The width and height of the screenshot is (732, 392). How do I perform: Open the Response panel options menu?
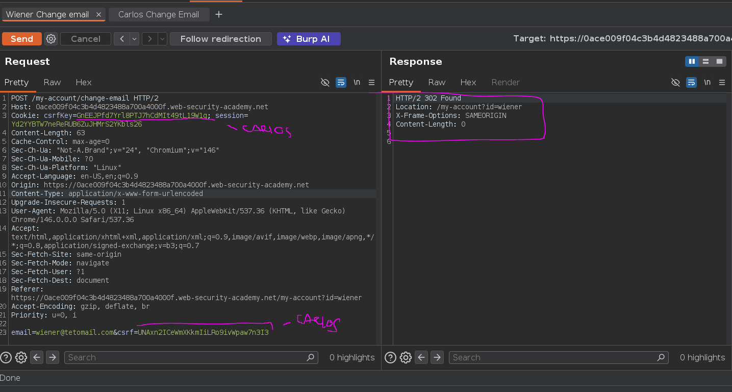(x=722, y=82)
